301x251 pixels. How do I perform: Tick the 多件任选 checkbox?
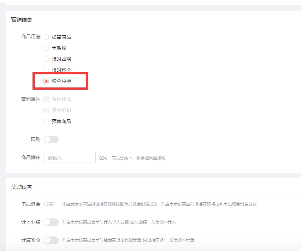[x=46, y=99]
